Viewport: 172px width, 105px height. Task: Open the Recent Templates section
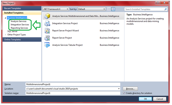22,8
